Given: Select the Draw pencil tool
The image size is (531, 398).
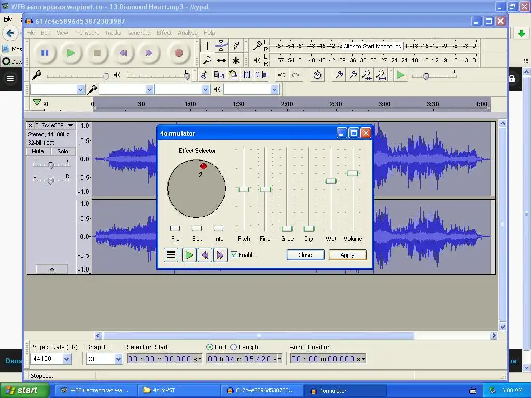Looking at the screenshot, I should 236,46.
